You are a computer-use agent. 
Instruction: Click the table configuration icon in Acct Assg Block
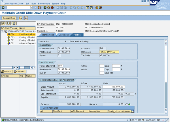(132, 111)
